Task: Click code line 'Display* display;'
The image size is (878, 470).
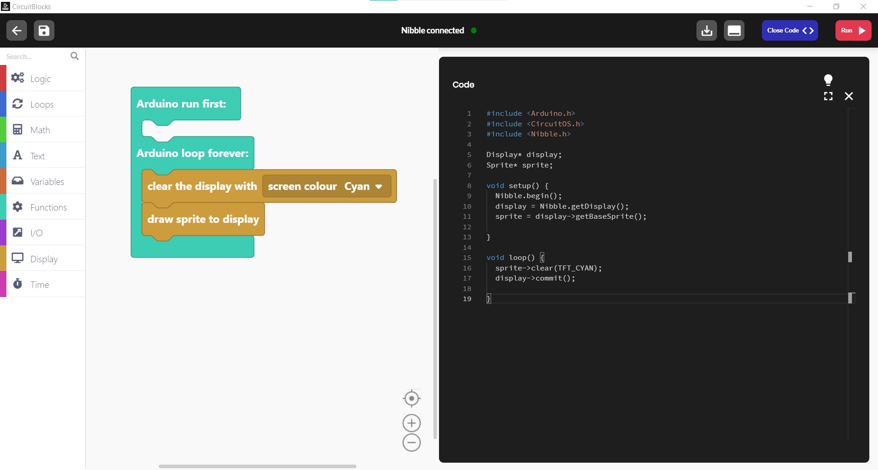Action: pyautogui.click(x=524, y=155)
